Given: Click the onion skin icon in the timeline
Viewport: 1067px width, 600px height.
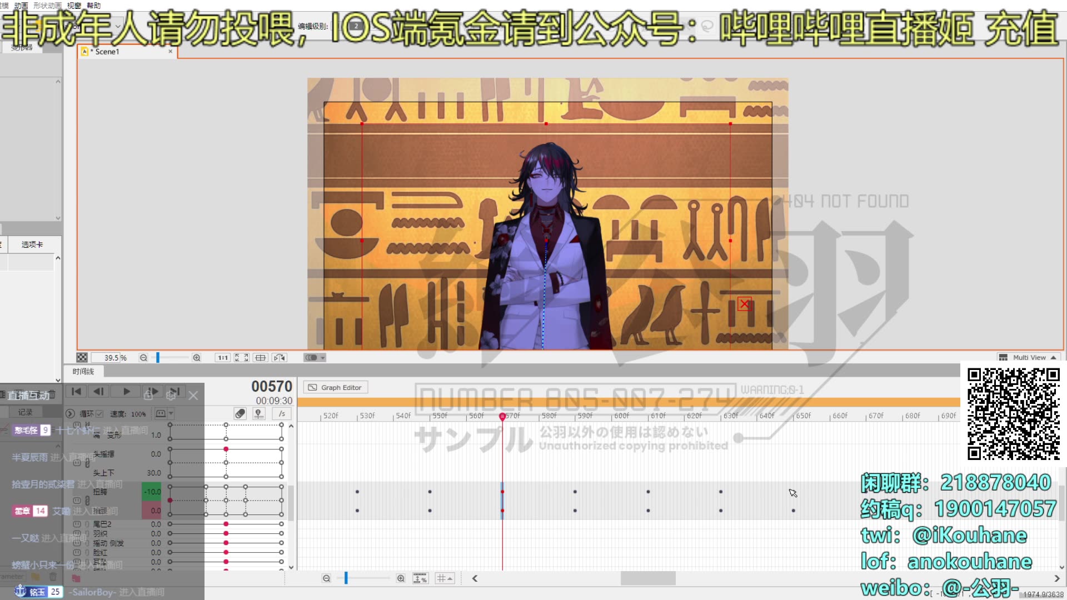Looking at the screenshot, I should pyautogui.click(x=240, y=413).
